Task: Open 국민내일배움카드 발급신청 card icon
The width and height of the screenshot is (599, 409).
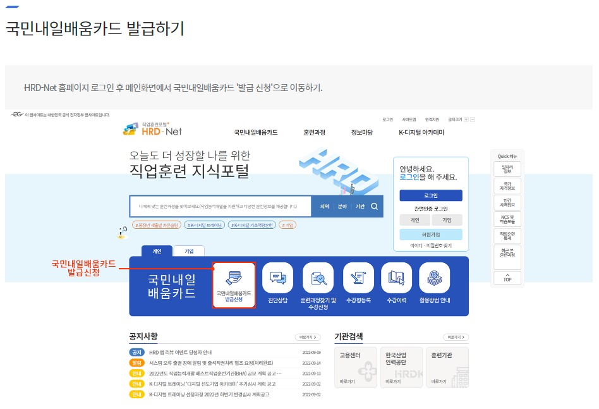Action: click(x=234, y=284)
